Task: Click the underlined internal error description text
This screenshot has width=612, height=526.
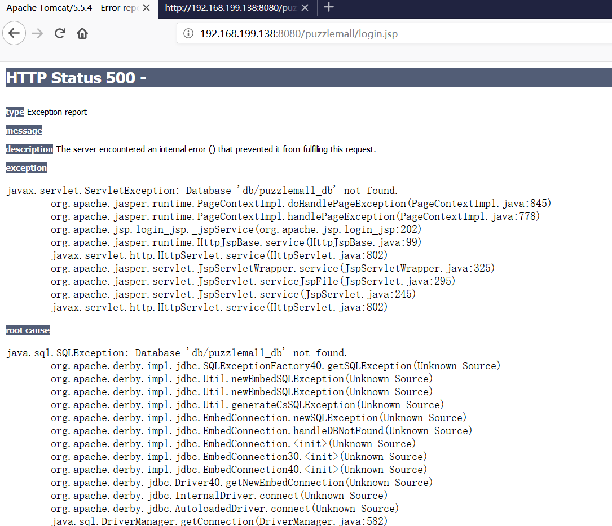Action: 215,149
